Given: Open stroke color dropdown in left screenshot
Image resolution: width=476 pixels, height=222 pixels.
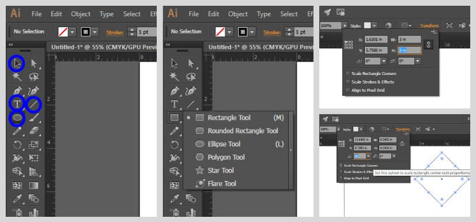Looking at the screenshot, I should coord(95,32).
